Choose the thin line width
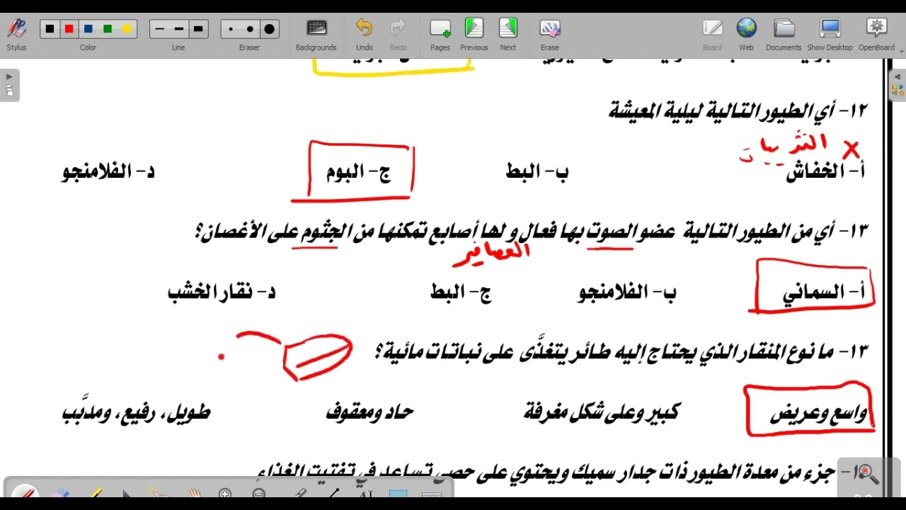Viewport: 906px width, 510px height. [x=159, y=29]
